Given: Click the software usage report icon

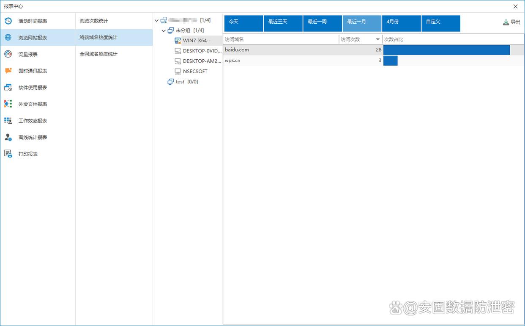Looking at the screenshot, I should tap(8, 87).
